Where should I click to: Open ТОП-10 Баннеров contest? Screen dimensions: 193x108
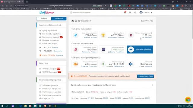49,69
